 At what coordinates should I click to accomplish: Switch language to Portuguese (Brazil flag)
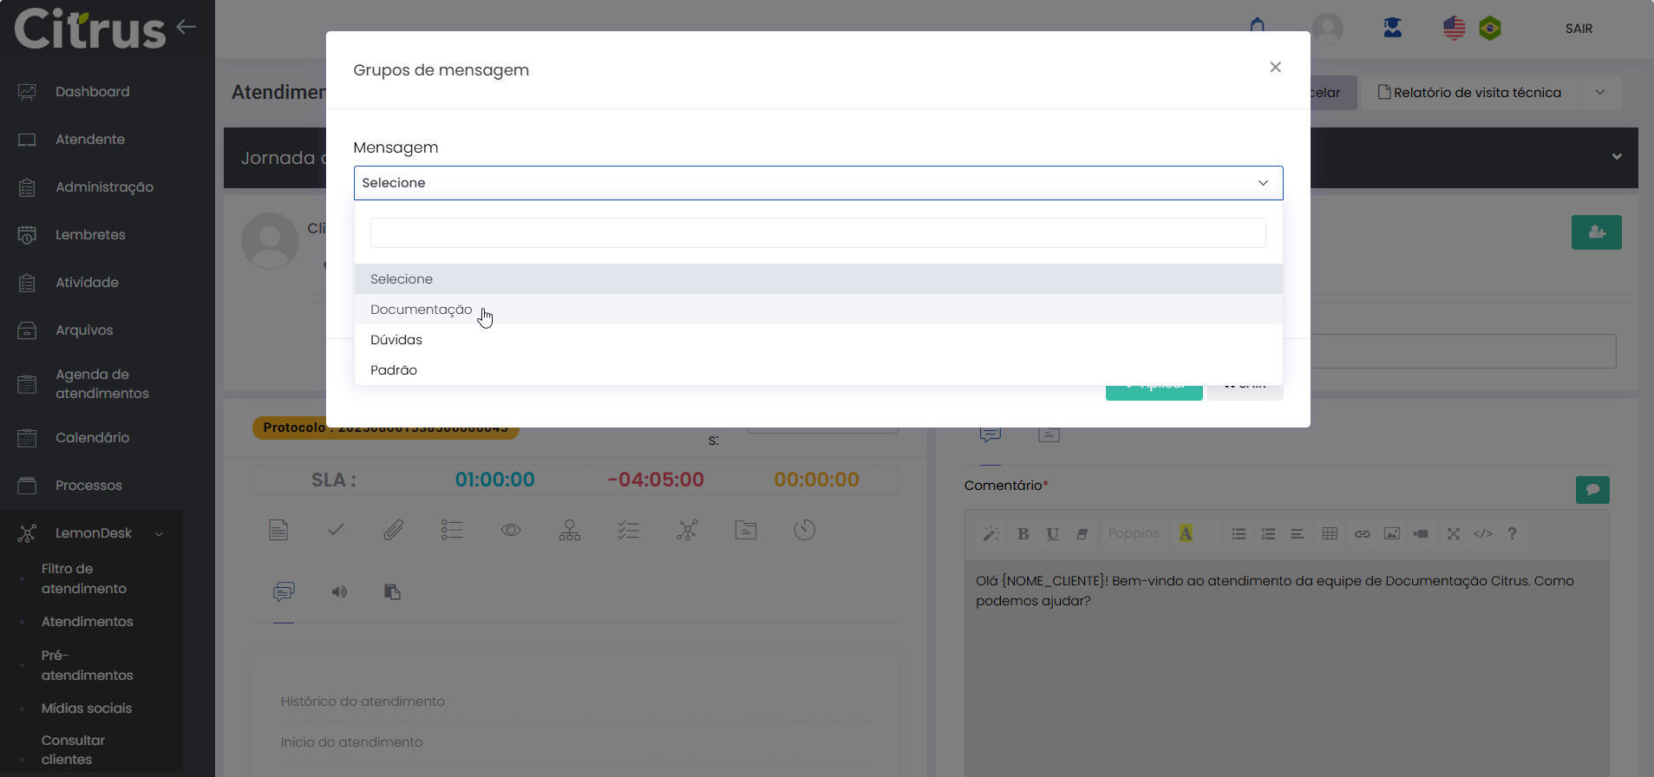click(1490, 29)
